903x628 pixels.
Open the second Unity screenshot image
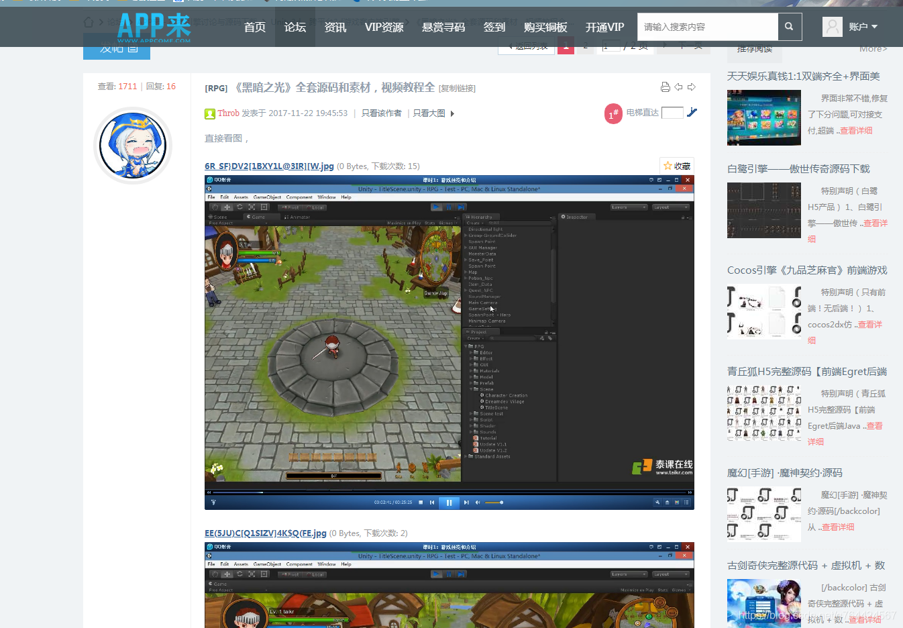[449, 585]
